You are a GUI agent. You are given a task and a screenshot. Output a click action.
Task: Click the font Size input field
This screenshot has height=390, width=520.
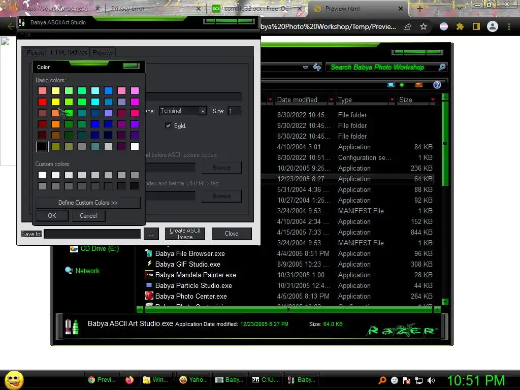[234, 111]
